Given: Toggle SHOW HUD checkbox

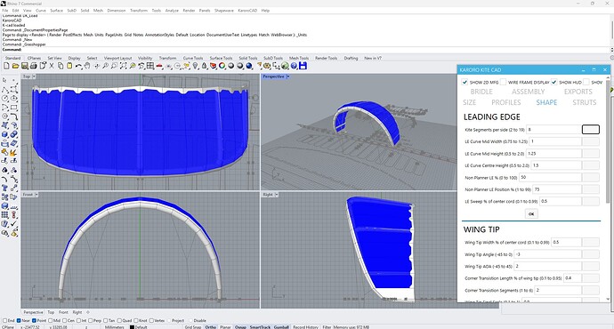Looking at the screenshot, I should (x=554, y=82).
